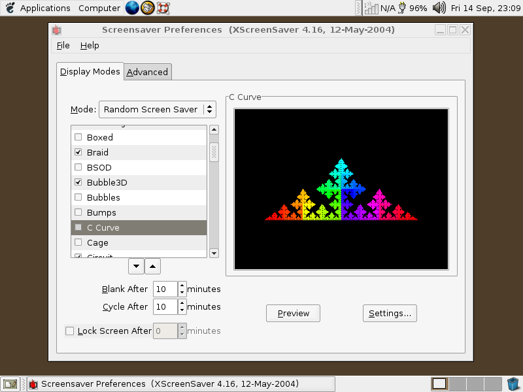The height and width of the screenshot is (392, 523).
Task: Enable the Cage screensaver checkbox
Action: (78, 242)
